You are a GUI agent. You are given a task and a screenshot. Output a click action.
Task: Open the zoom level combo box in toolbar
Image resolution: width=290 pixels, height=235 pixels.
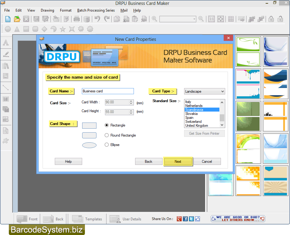[x=178, y=19]
